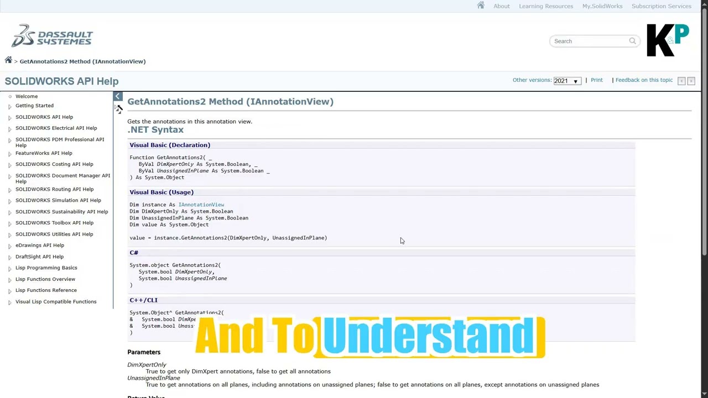Click the Visual Basic (Declaration) section header
Screen dimensions: 708x398
pyautogui.click(x=170, y=145)
